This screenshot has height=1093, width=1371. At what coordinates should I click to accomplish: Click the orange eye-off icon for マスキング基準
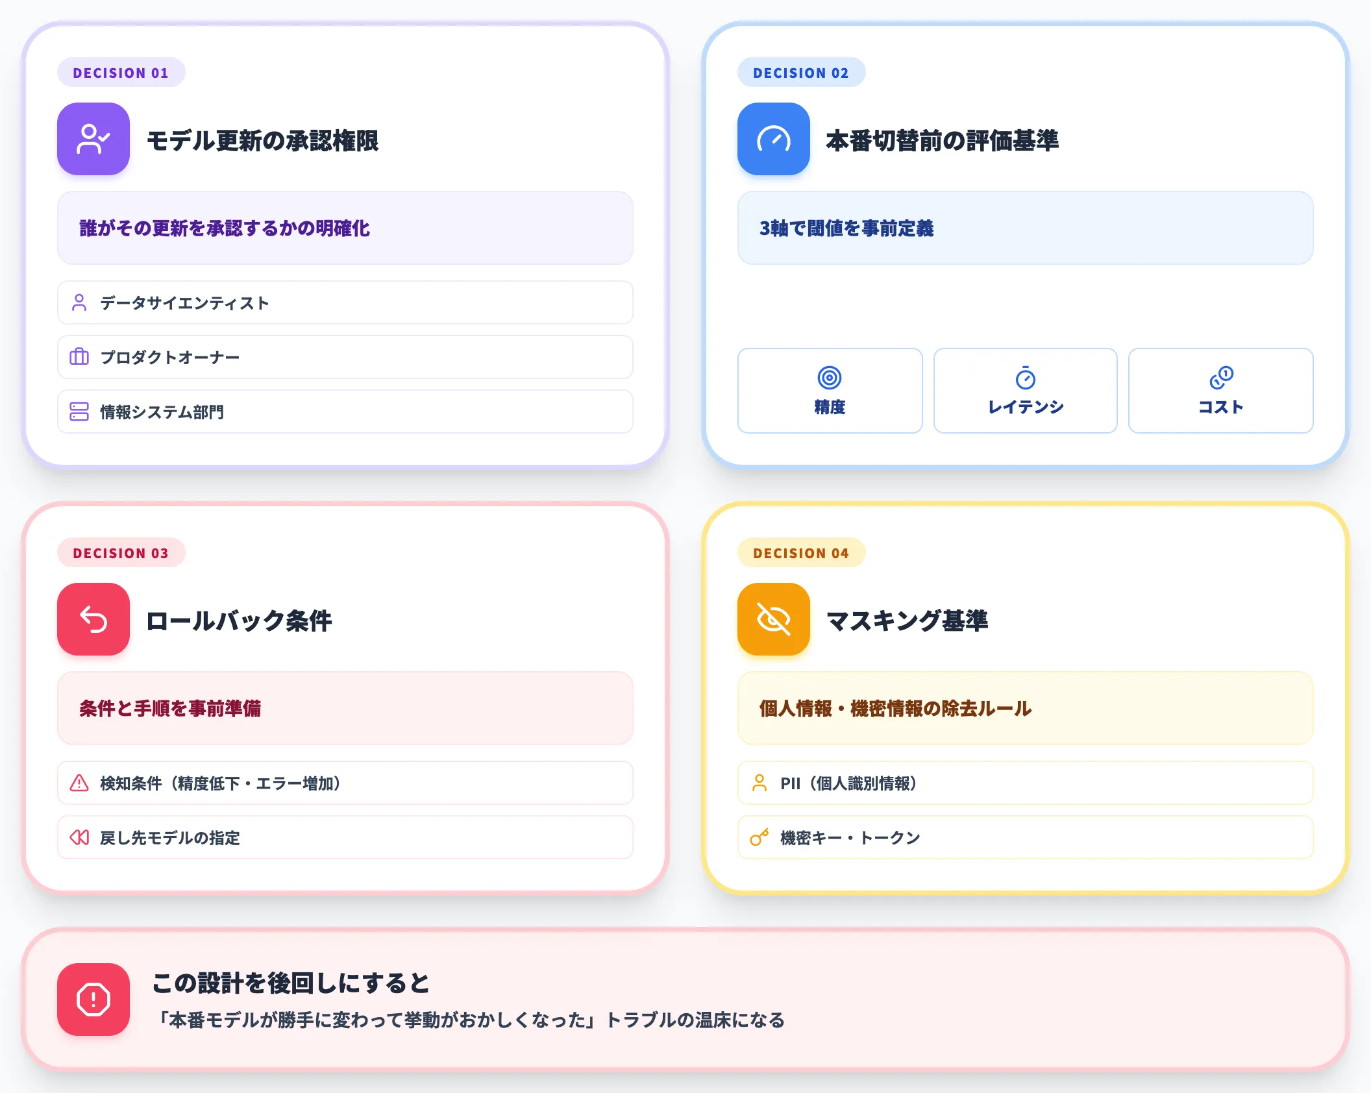point(774,619)
